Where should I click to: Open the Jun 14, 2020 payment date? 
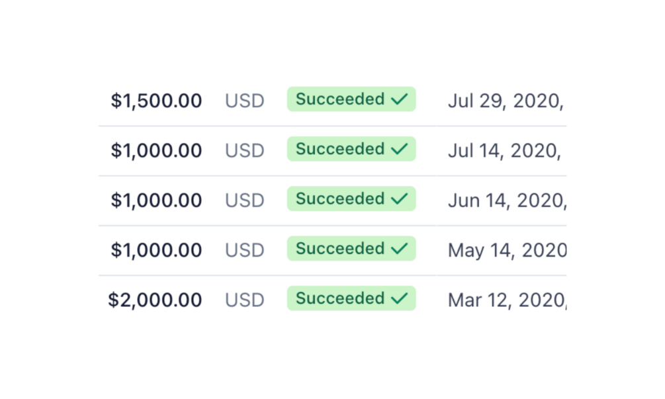507,201
